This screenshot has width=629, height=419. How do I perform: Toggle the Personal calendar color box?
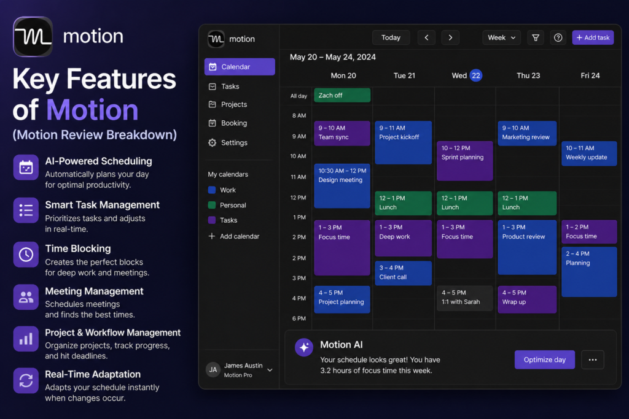[x=212, y=205]
